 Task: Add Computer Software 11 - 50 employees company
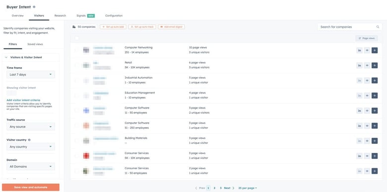point(375,111)
